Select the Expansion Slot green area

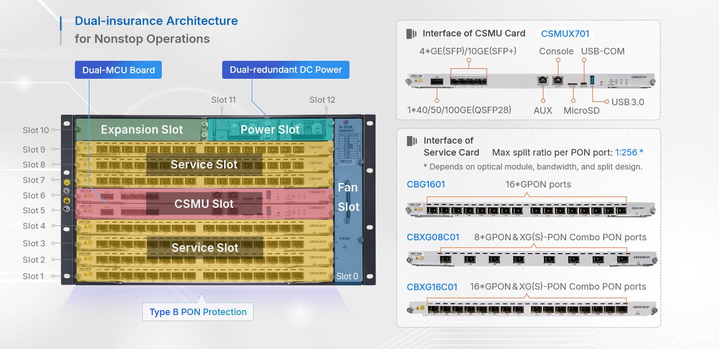pyautogui.click(x=142, y=130)
